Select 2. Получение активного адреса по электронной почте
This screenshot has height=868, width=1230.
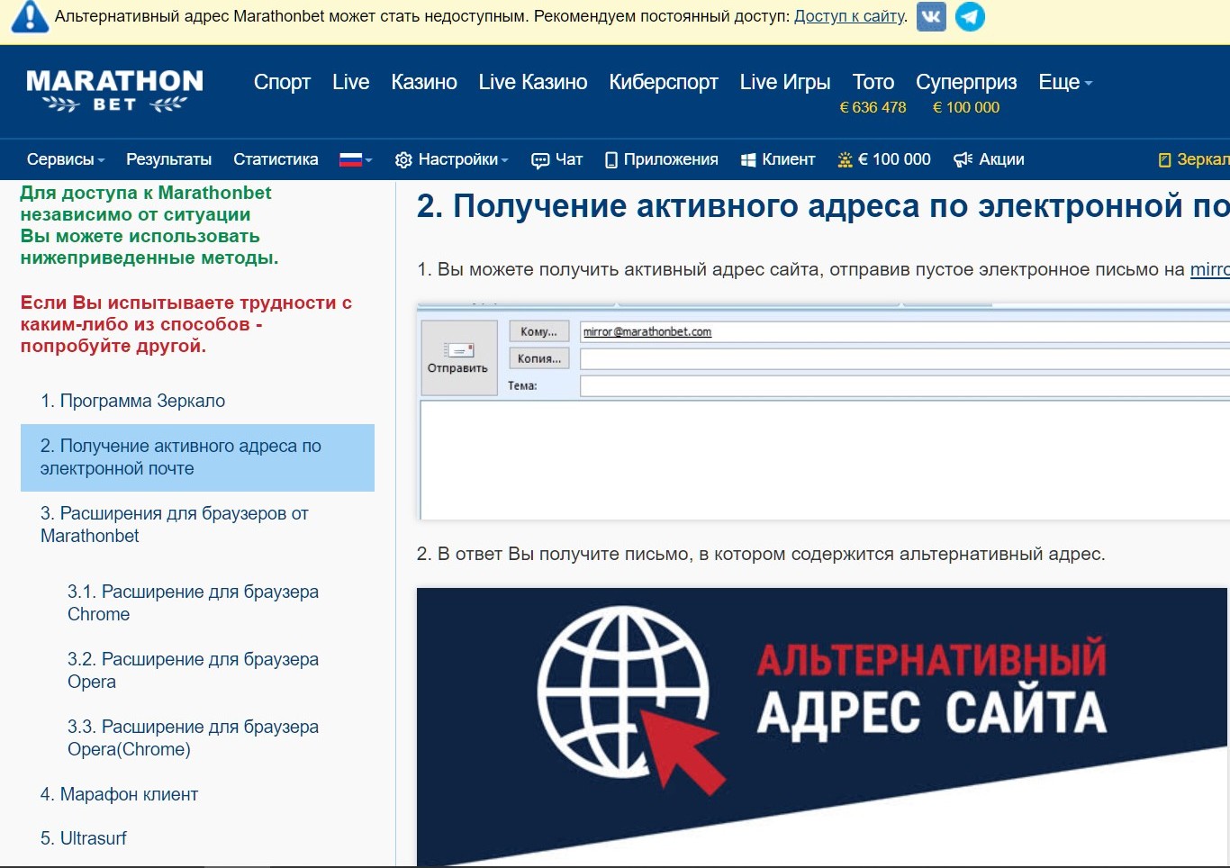click(197, 457)
